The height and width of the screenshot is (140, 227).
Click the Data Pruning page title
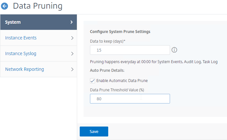click(38, 6)
